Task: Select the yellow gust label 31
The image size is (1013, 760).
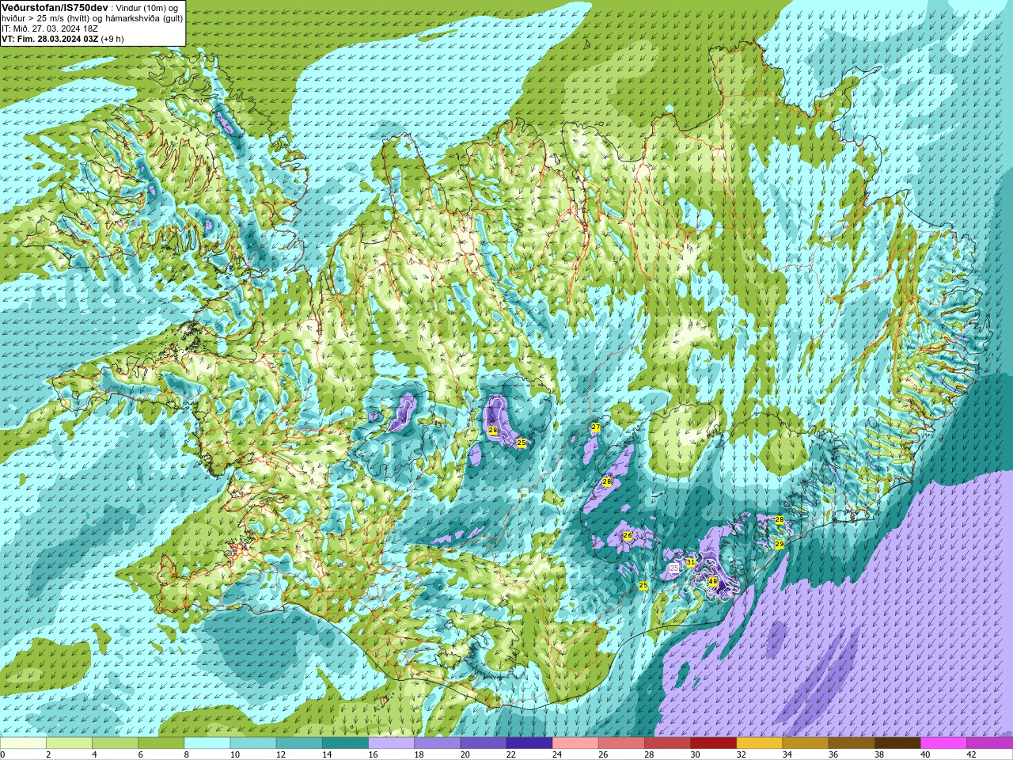Action: pyautogui.click(x=690, y=562)
